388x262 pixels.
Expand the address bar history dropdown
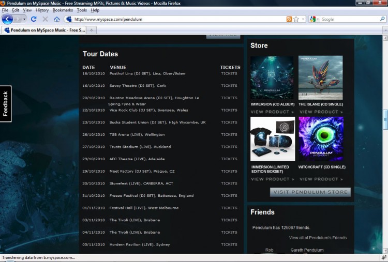point(303,19)
